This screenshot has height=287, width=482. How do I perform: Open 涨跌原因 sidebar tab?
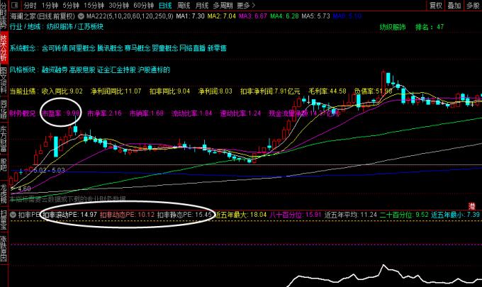pyautogui.click(x=4, y=249)
